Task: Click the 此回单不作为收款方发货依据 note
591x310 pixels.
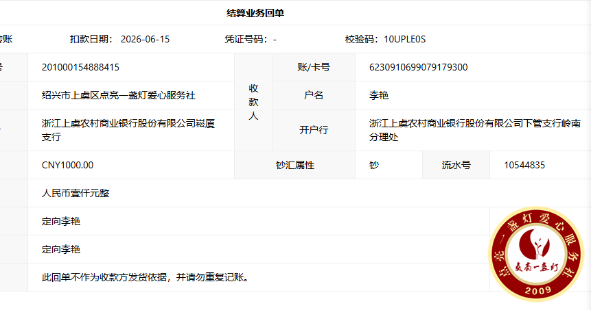Action: point(146,277)
